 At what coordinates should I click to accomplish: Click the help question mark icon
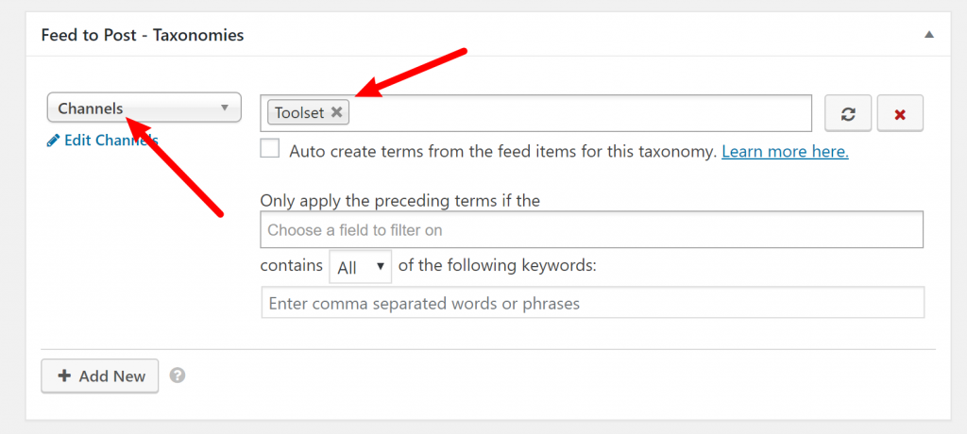tap(178, 376)
